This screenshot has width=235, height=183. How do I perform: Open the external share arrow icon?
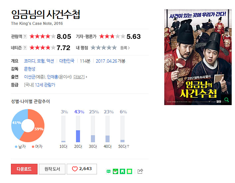click(x=140, y=171)
